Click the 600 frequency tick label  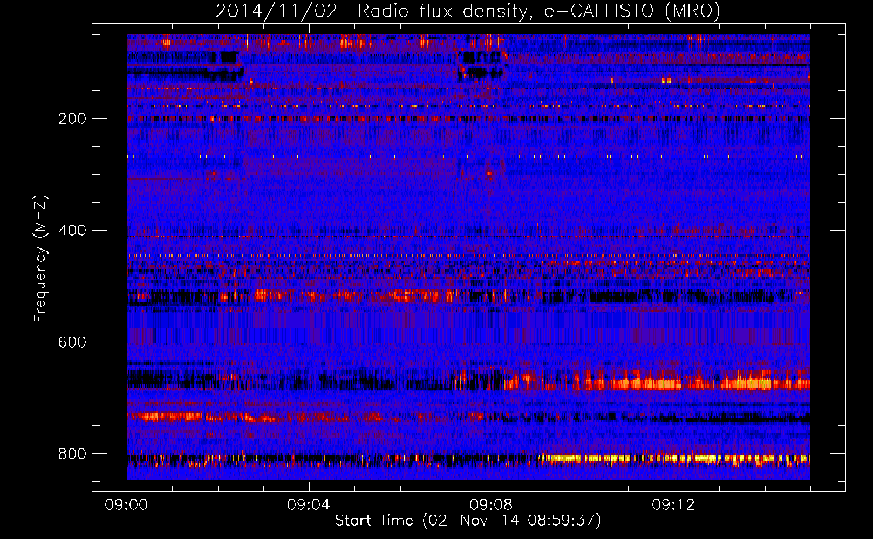pos(72,342)
